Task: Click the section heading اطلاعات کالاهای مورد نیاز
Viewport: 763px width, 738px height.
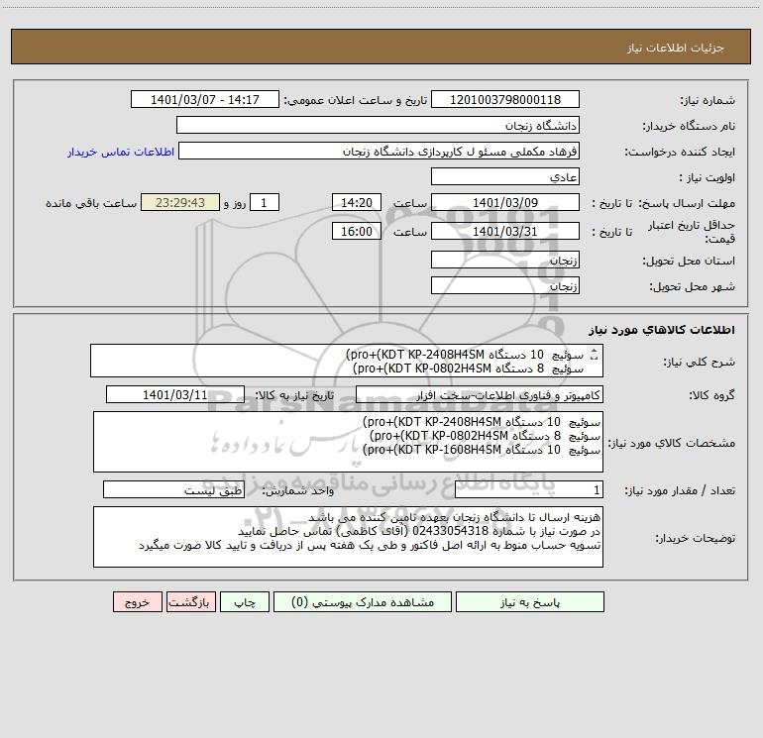Action: pyautogui.click(x=662, y=330)
